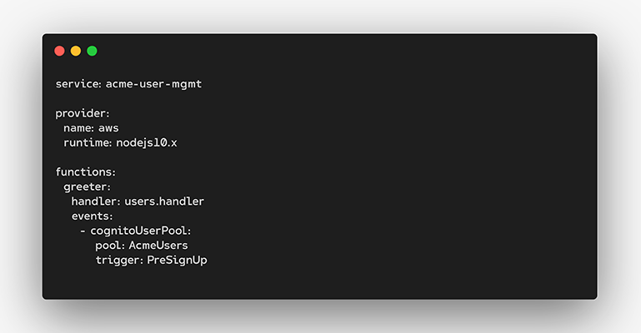Click the green maximize window button
641x333 pixels.
pos(92,51)
